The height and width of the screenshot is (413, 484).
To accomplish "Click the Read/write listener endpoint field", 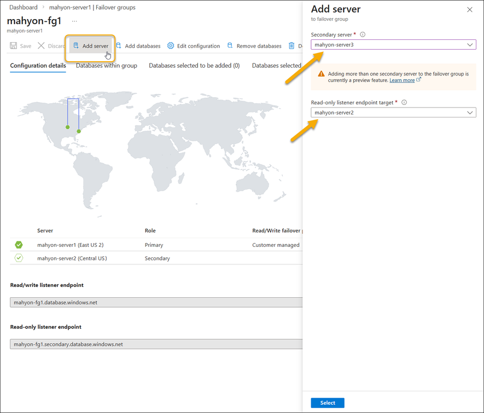I will 156,302.
